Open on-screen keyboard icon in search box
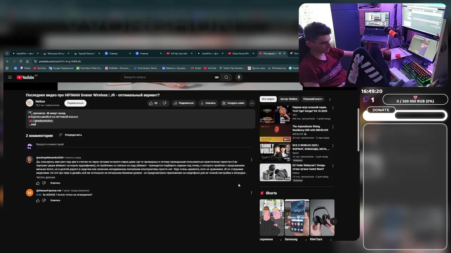451x253 pixels. (x=217, y=77)
